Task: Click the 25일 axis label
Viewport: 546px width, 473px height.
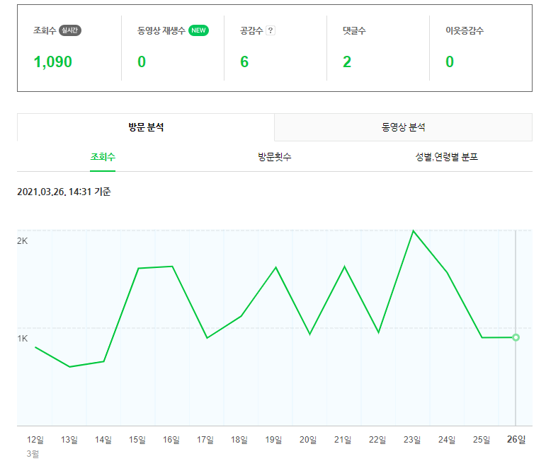Action: 482,440
